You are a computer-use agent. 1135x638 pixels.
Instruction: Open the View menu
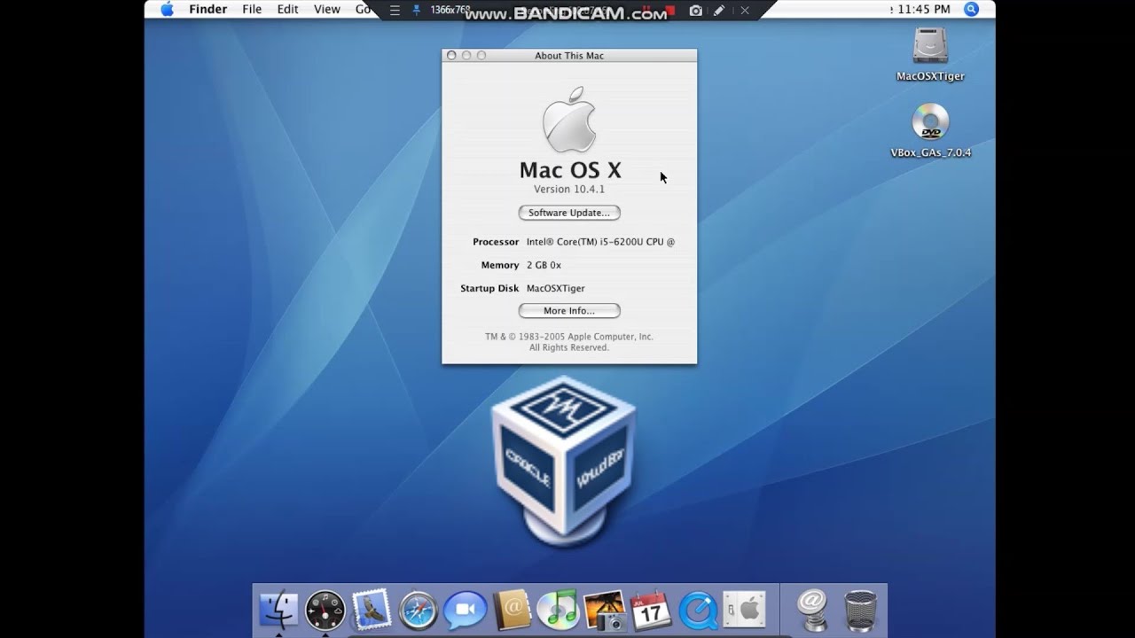327,9
